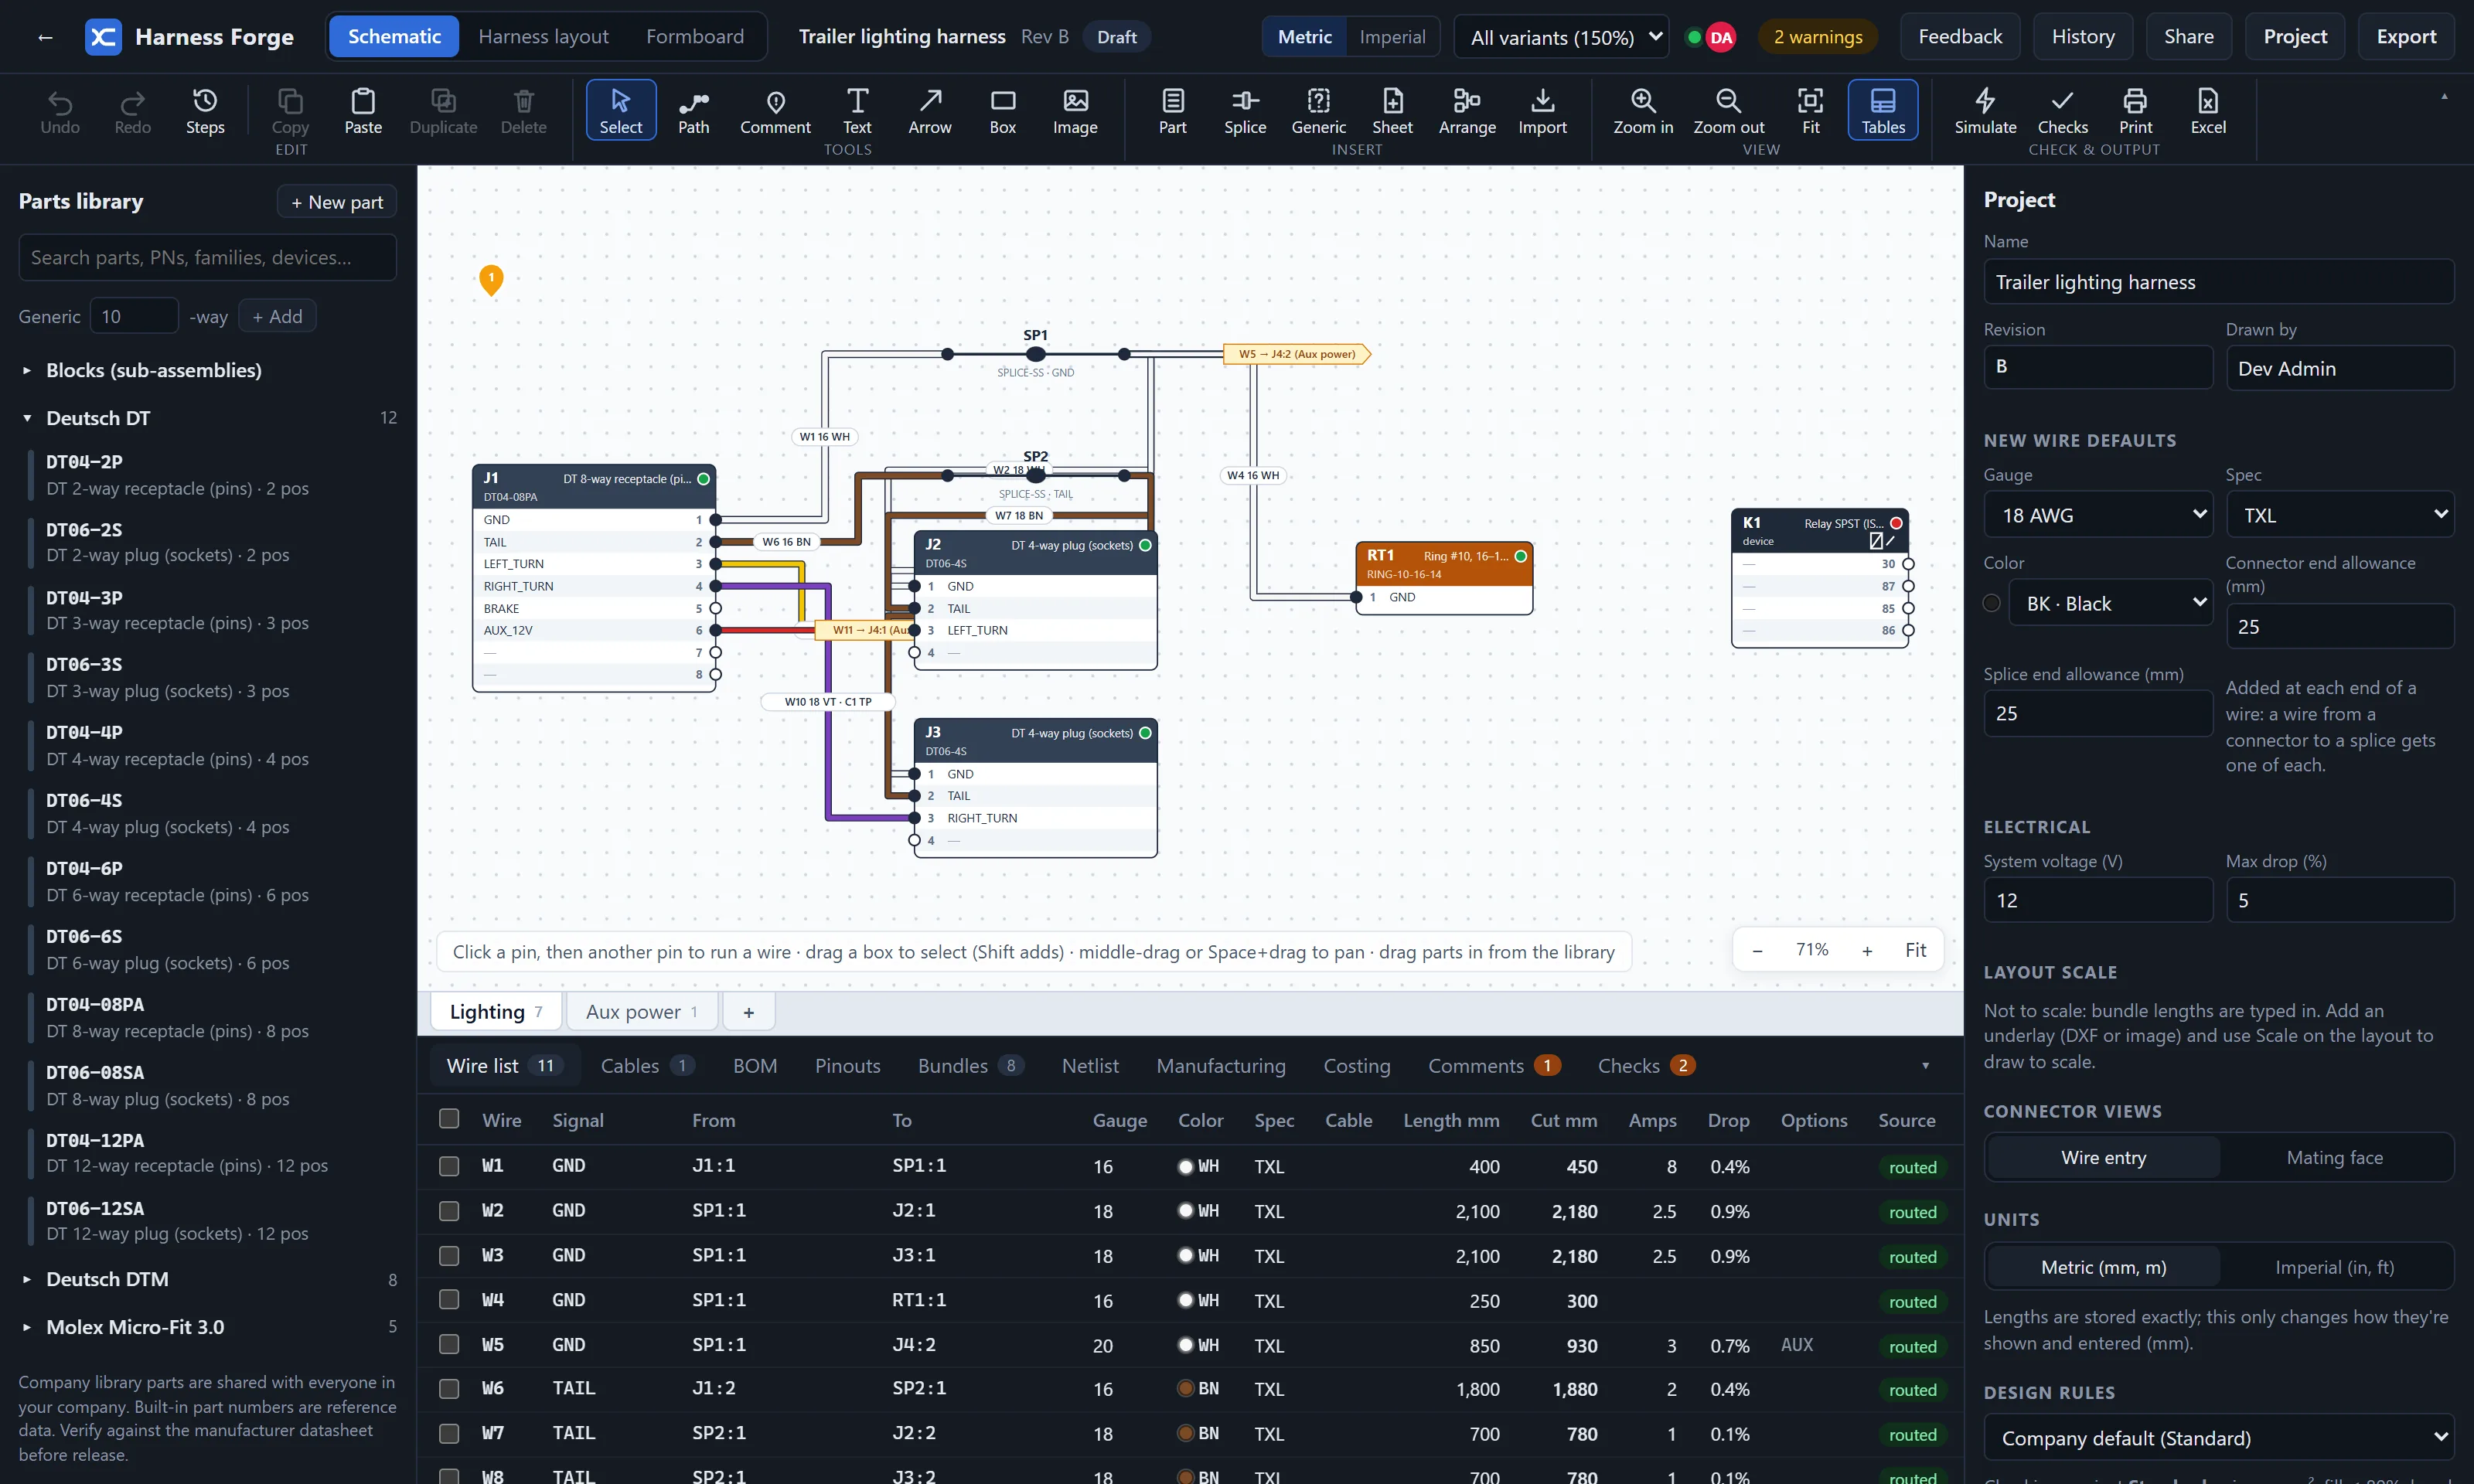
Task: Open the BK Black color dropdown
Action: 2110,604
